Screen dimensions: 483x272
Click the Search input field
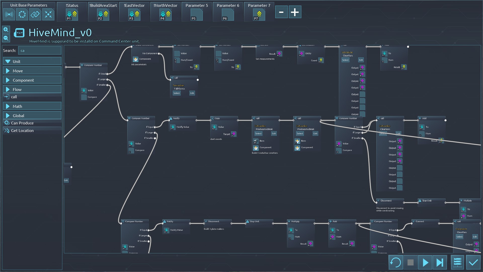point(39,50)
